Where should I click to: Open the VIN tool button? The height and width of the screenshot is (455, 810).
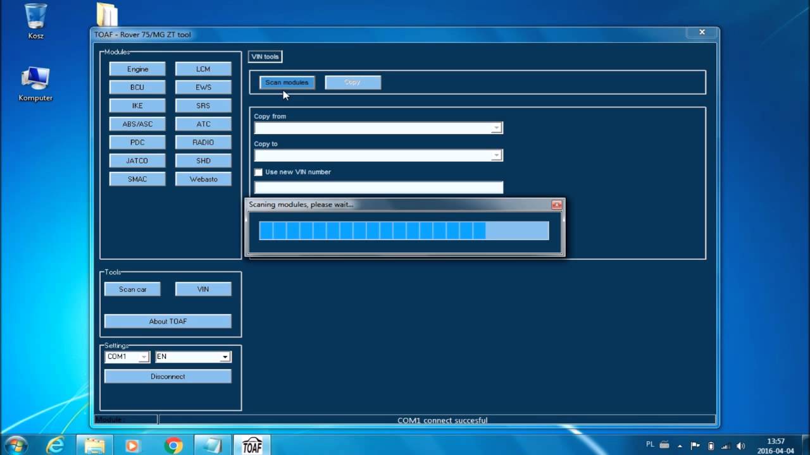click(x=203, y=289)
